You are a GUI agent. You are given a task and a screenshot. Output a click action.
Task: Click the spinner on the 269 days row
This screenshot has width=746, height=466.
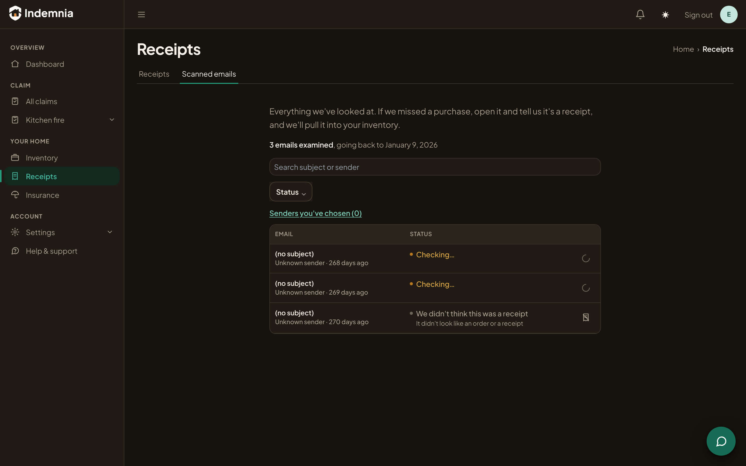586,288
